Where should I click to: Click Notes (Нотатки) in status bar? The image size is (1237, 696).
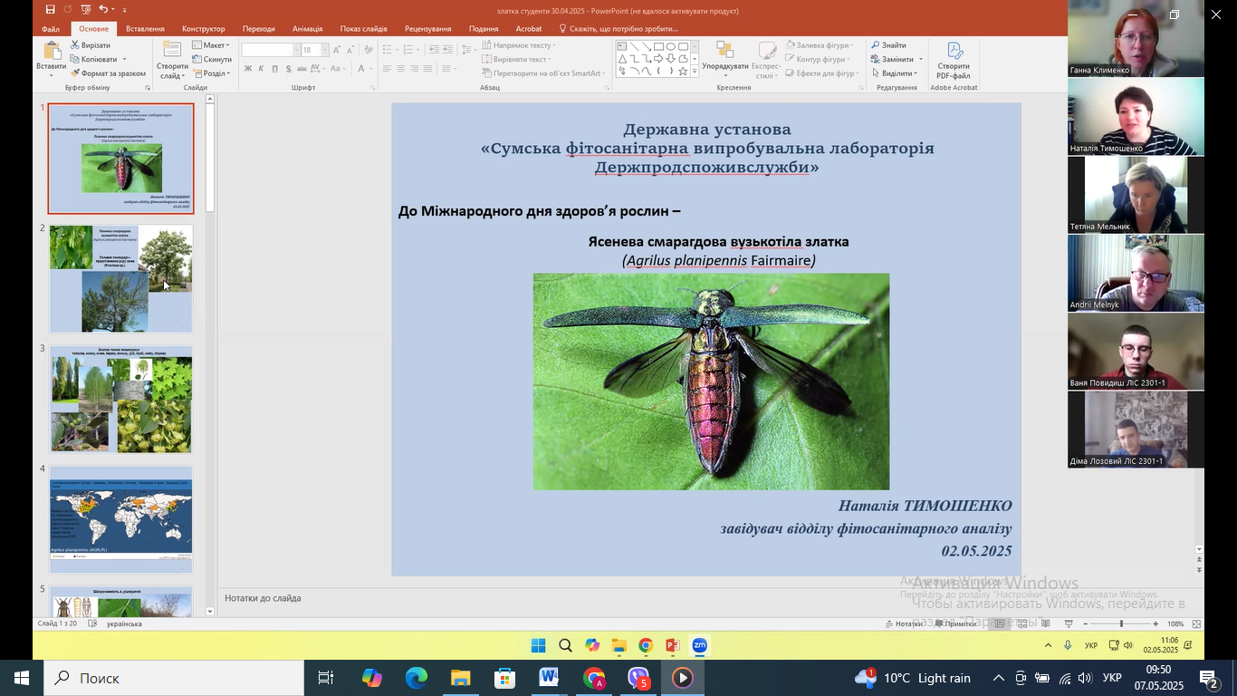(x=903, y=623)
